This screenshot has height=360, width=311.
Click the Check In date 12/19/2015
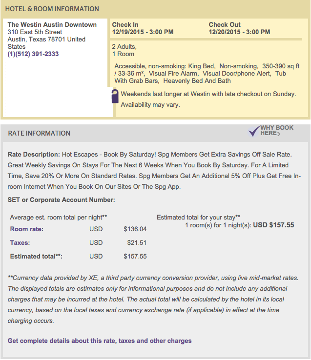pos(128,32)
